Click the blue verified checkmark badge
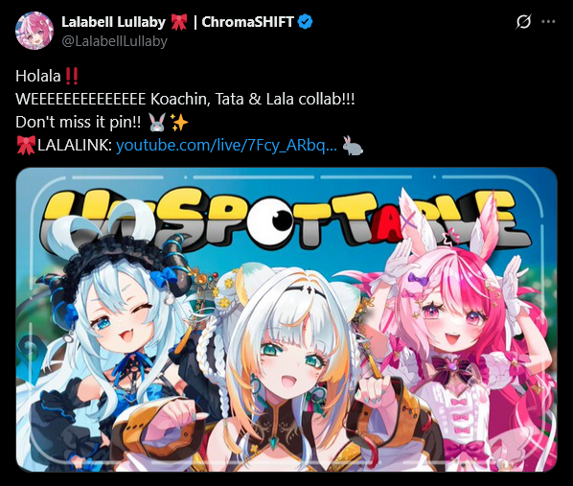 point(305,22)
